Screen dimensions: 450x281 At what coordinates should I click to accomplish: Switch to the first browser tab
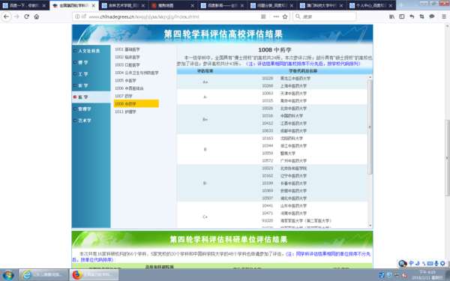(x=24, y=5)
